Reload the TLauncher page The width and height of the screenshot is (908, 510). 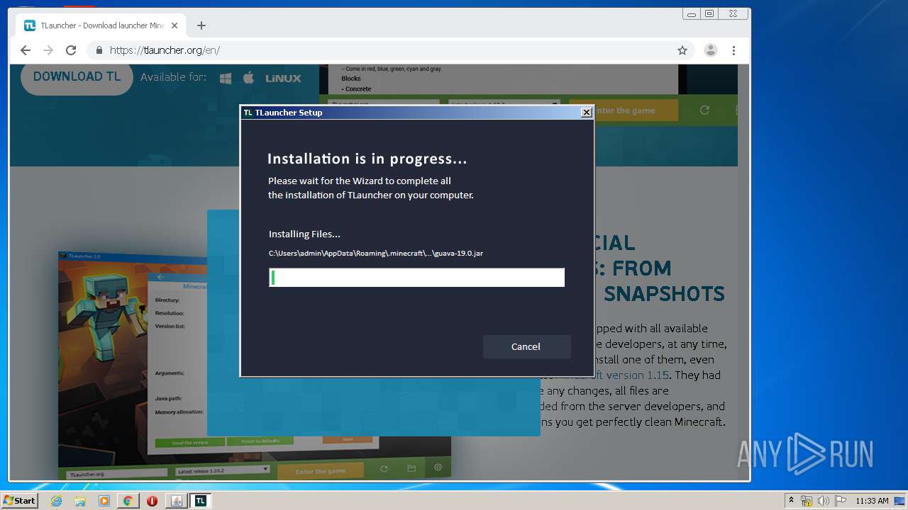tap(71, 50)
